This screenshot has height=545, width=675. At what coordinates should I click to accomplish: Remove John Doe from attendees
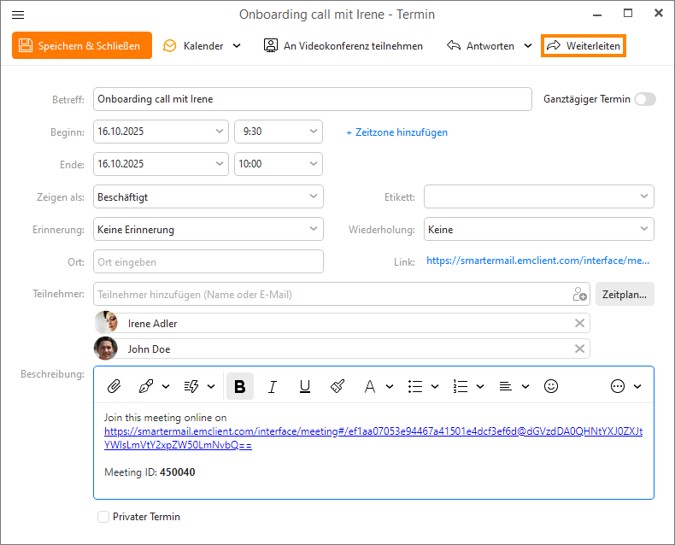click(579, 349)
